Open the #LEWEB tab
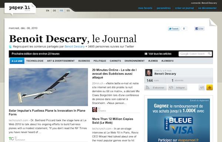 pyautogui.click(x=153, y=61)
